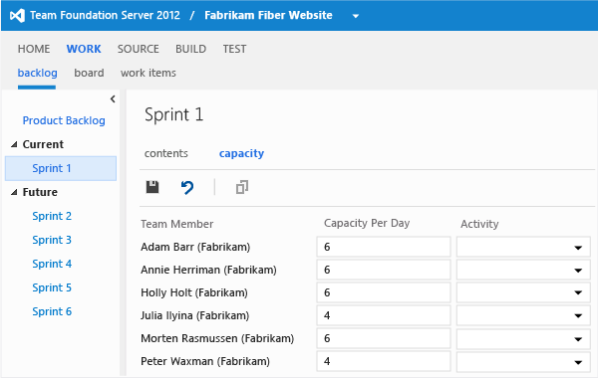Click the Adam Barr (Fabrikam) name
This screenshot has height=378, width=598.
coord(195,247)
